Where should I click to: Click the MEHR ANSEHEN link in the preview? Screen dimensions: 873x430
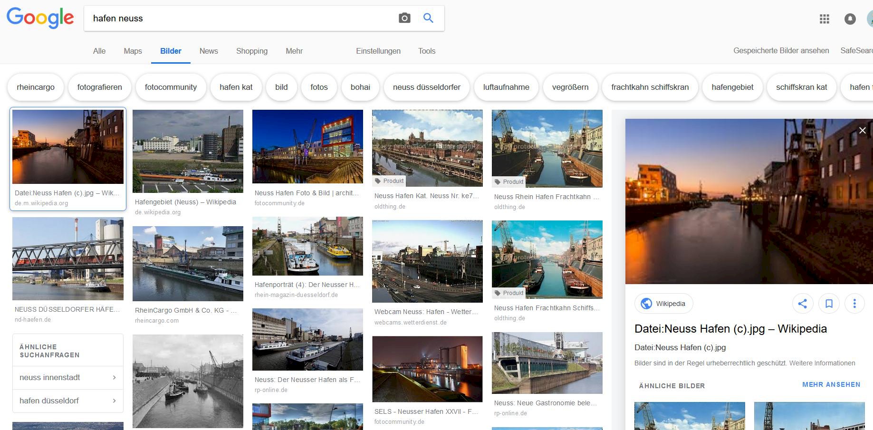pyautogui.click(x=831, y=384)
